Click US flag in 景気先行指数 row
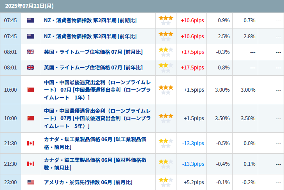 pyautogui.click(x=31, y=182)
